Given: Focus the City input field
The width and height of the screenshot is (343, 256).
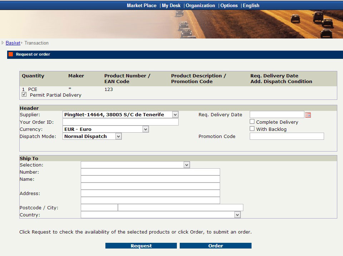Looking at the screenshot, I should (x=180, y=208).
